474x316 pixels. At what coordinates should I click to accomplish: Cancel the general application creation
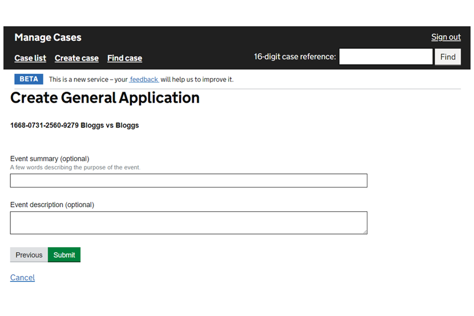pyautogui.click(x=23, y=277)
